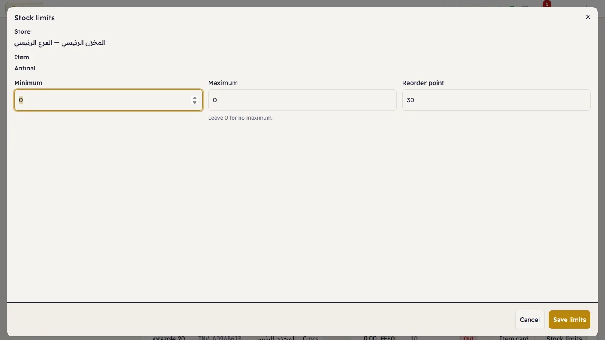This screenshot has height=340, width=605.
Task: Select the 'Reorder point' field label
Action: coord(423,83)
